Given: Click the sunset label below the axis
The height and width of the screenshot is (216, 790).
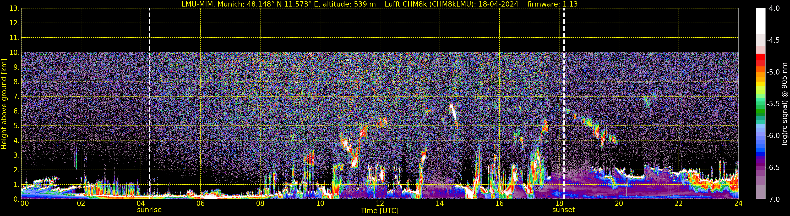Looking at the screenshot, I should [563, 210].
